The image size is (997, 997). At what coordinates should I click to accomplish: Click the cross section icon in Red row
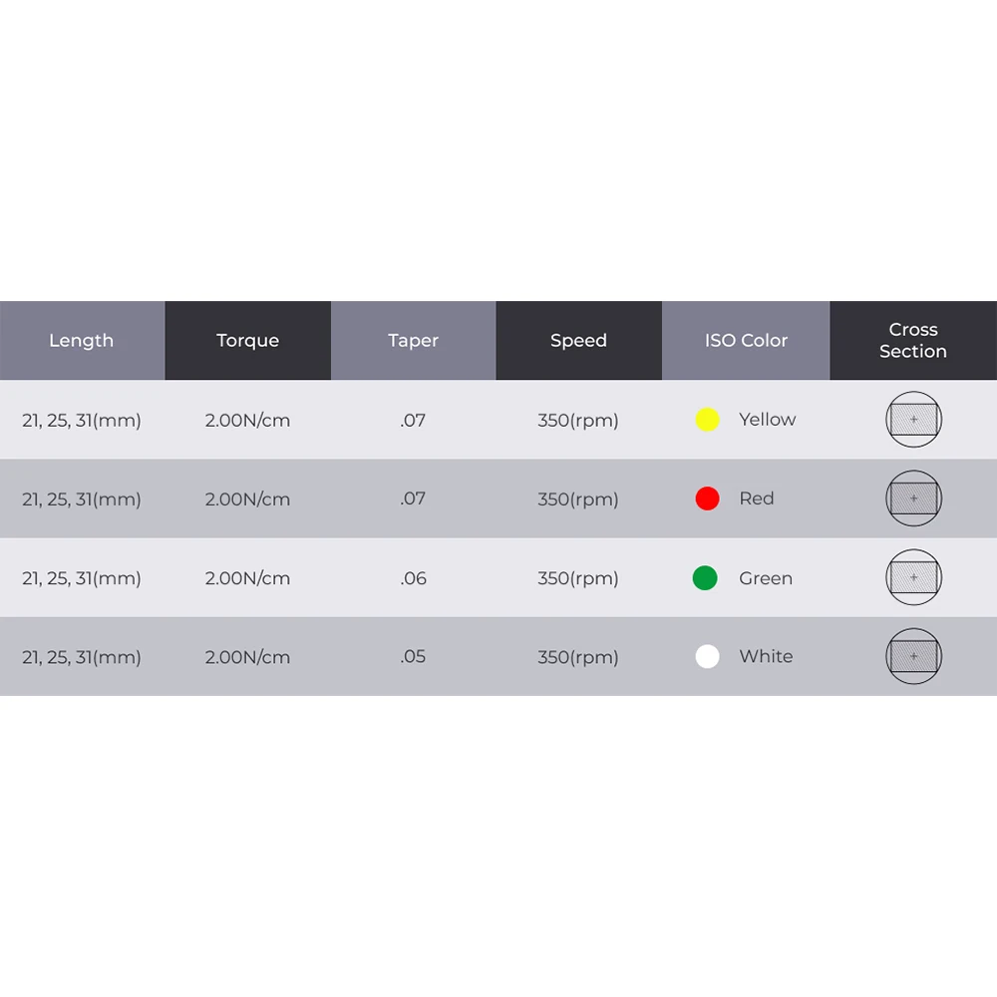click(913, 498)
